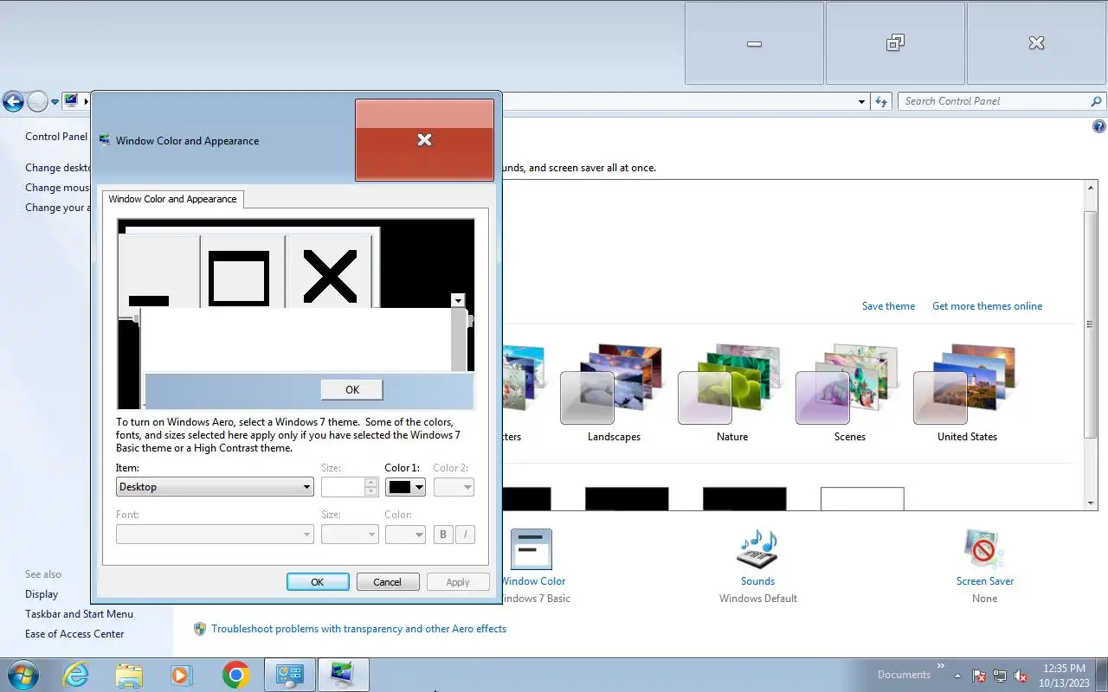Click Troubleshoot problems with transparency link
This screenshot has width=1108, height=692.
coord(358,629)
